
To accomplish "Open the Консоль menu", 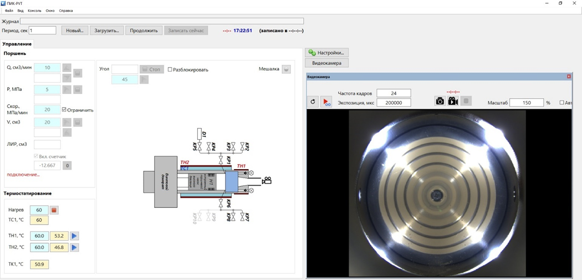I will 34,11.
